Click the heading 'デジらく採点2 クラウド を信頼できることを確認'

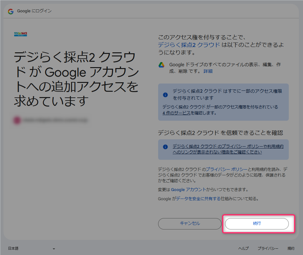(221, 133)
